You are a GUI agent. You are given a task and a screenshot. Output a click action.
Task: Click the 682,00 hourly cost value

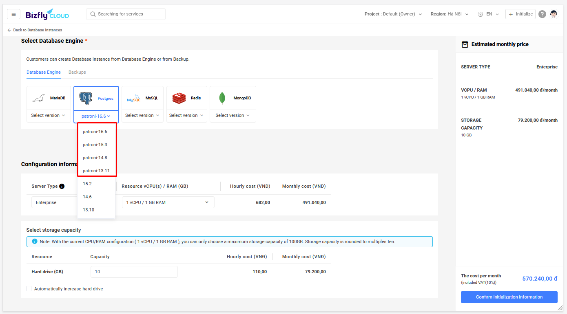click(263, 202)
